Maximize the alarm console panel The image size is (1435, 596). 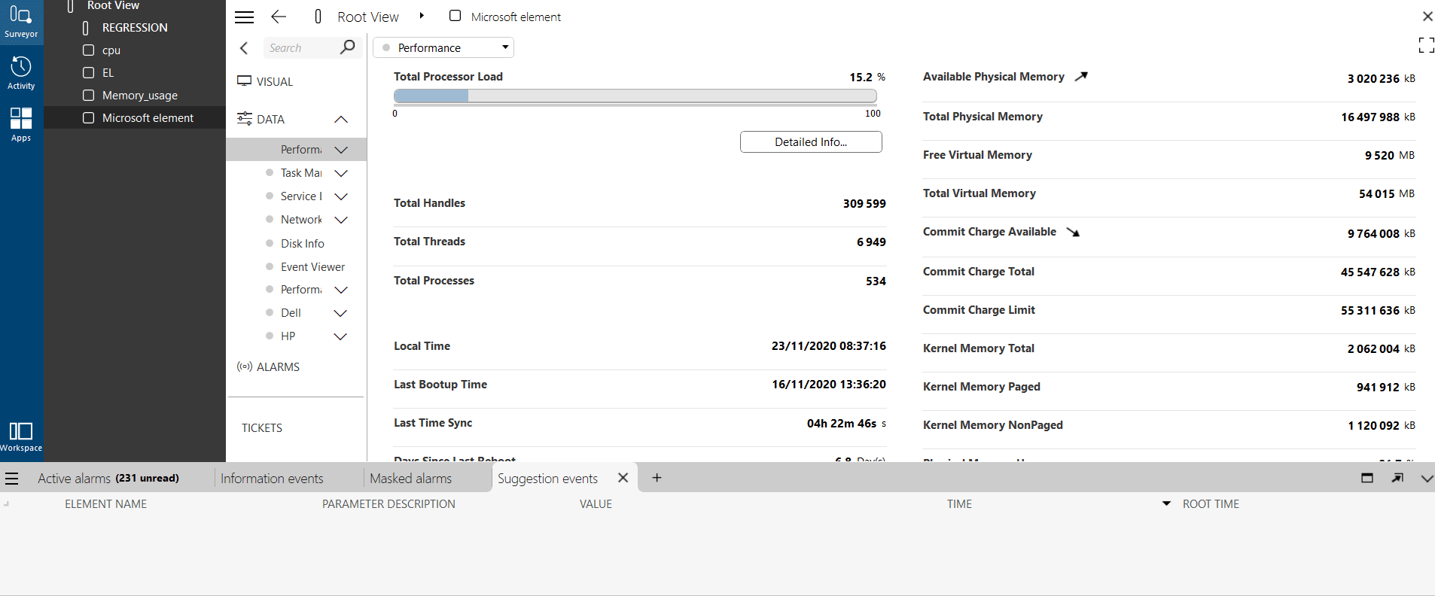pos(1367,478)
